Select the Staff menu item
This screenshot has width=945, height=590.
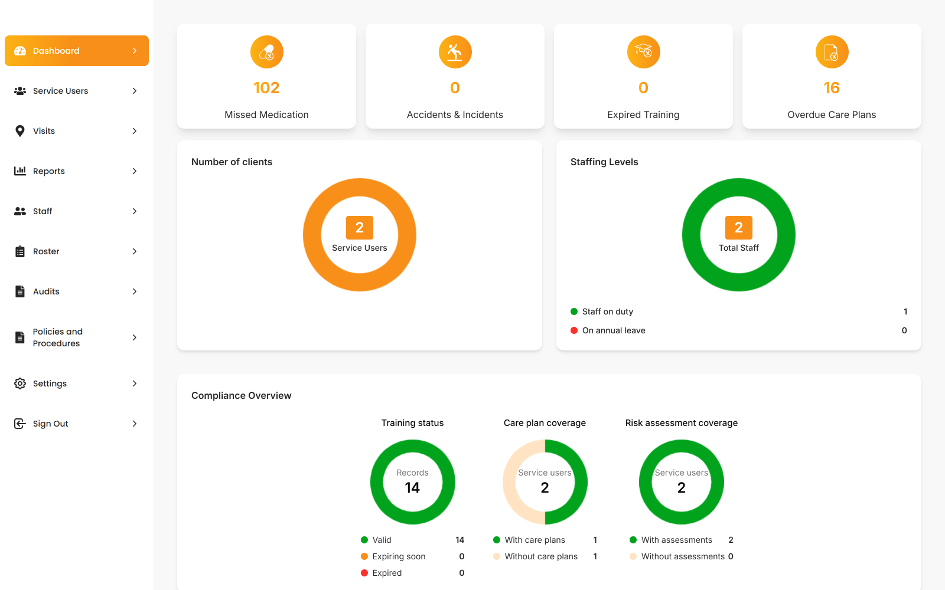click(43, 211)
